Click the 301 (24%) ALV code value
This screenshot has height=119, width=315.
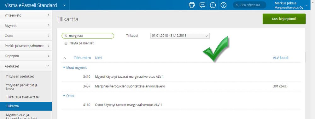pos(280,86)
